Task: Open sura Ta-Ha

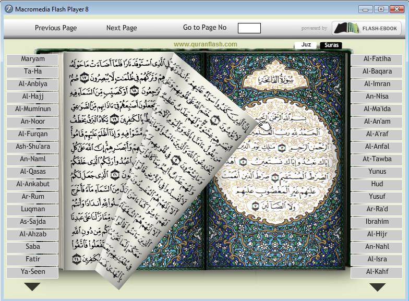Action: pyautogui.click(x=32, y=72)
